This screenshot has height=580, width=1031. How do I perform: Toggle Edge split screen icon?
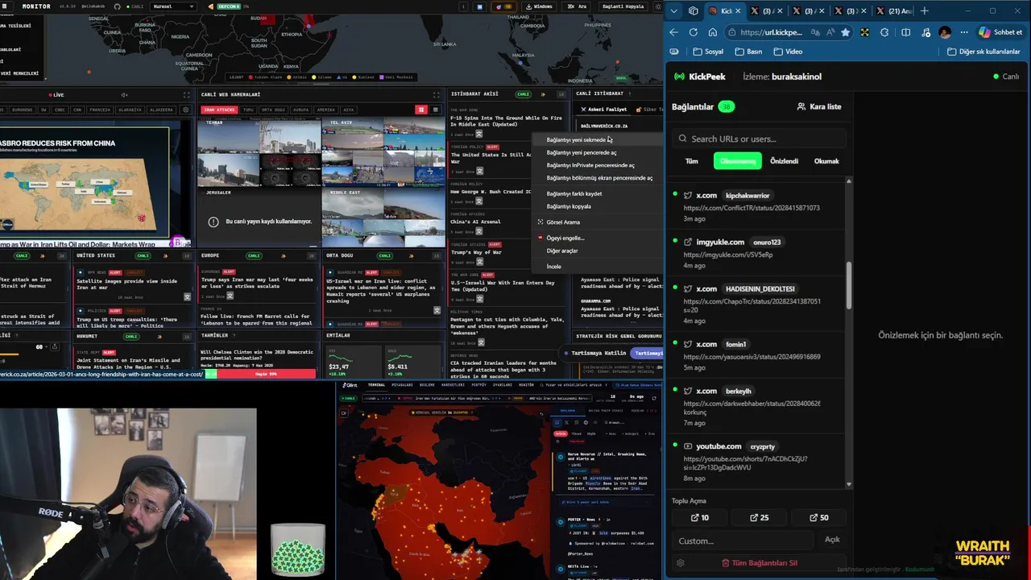pos(905,32)
